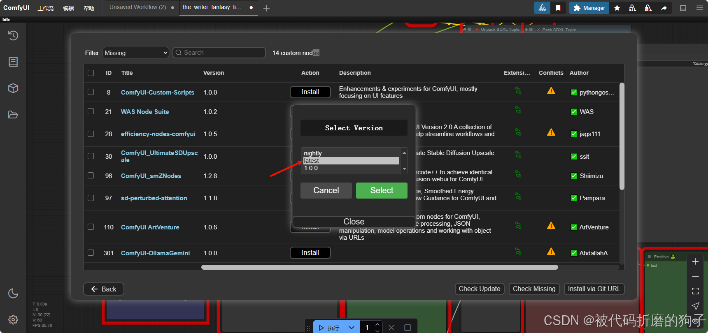Install ComfyUI-OllamaGemini
708x333 pixels.
click(310, 253)
